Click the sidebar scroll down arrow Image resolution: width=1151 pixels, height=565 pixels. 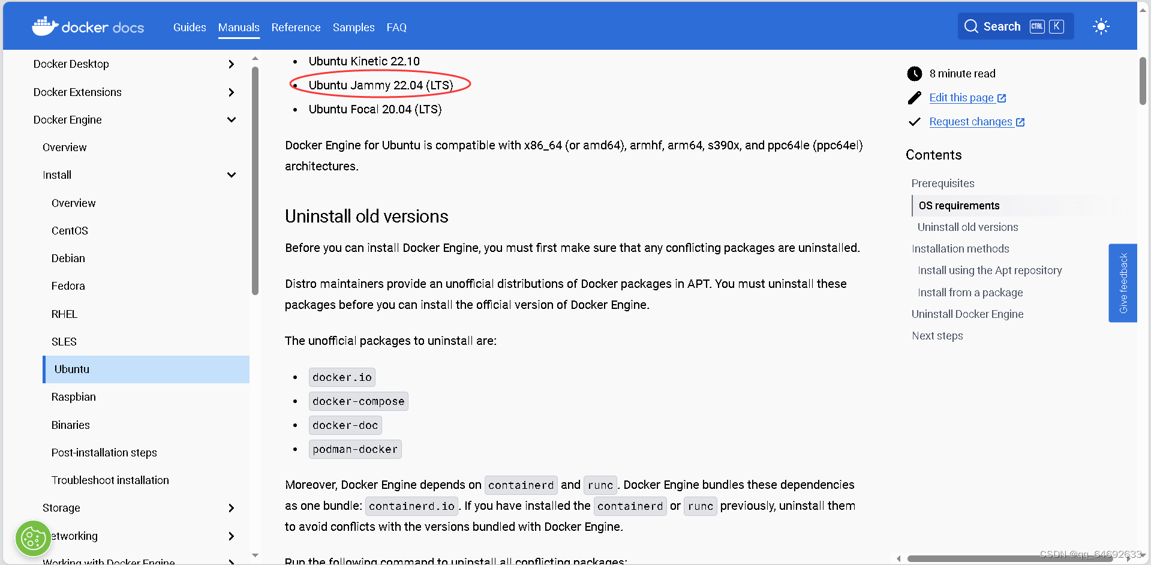click(x=255, y=555)
